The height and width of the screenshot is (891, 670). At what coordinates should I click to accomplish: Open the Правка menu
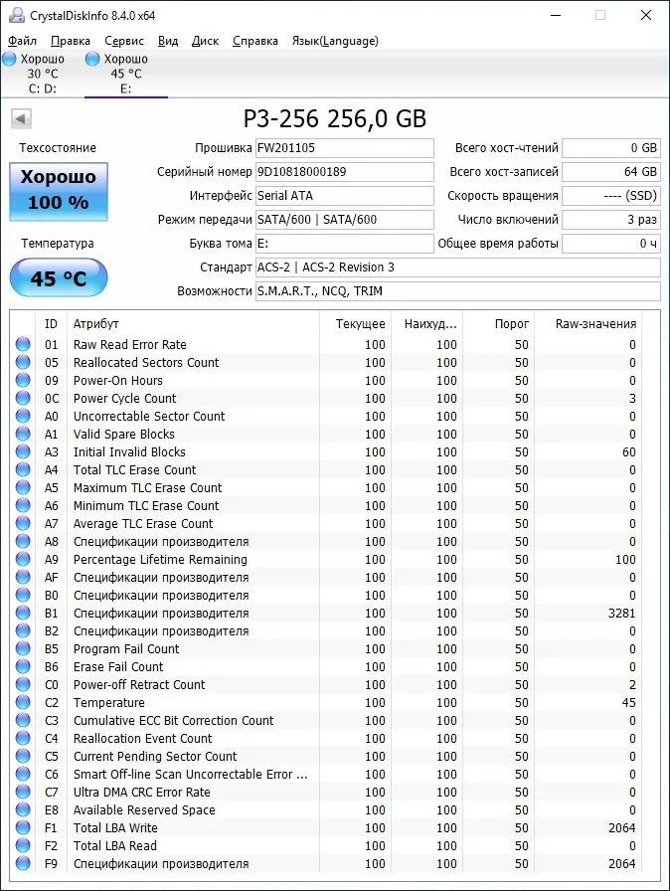click(71, 41)
